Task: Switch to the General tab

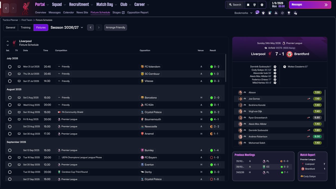Action: point(10,28)
